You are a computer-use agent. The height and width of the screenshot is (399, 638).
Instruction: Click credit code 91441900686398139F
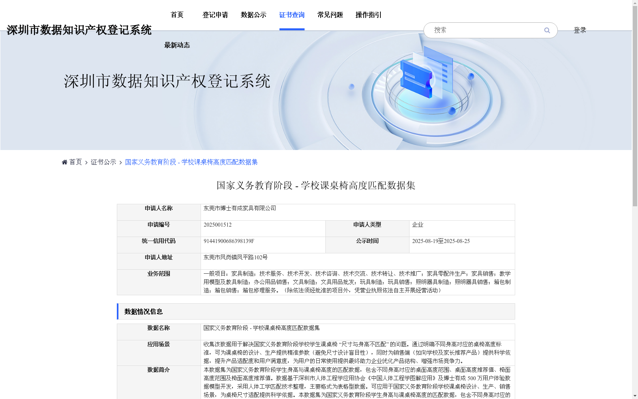click(229, 241)
